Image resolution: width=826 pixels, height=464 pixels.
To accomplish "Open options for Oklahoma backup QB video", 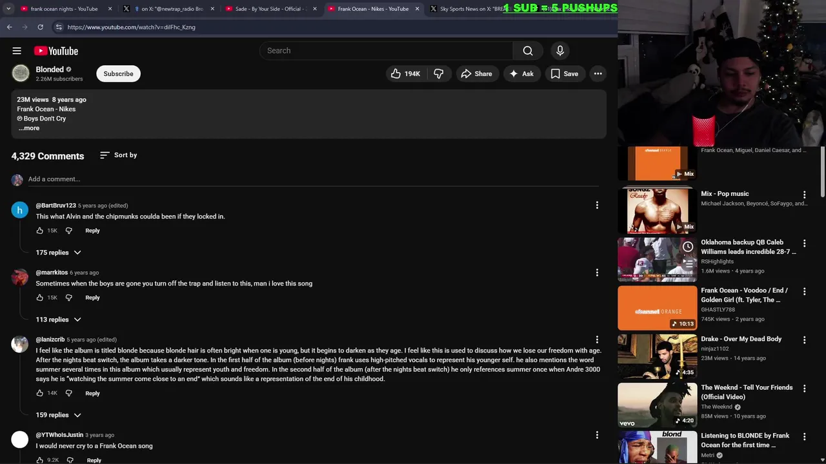I will pyautogui.click(x=804, y=244).
